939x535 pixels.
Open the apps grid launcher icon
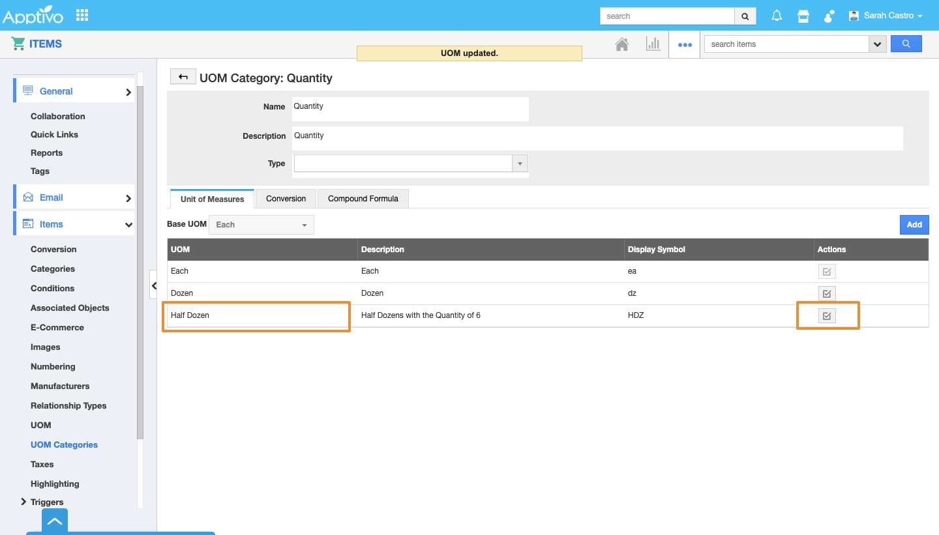pyautogui.click(x=82, y=15)
